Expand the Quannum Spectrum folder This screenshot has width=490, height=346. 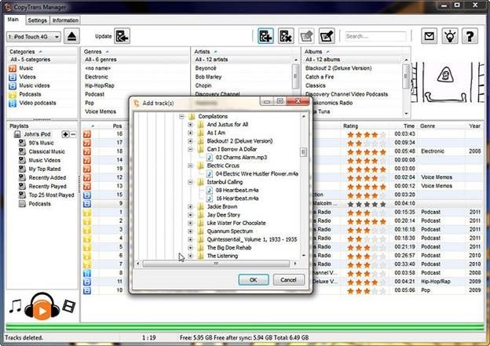pos(190,231)
